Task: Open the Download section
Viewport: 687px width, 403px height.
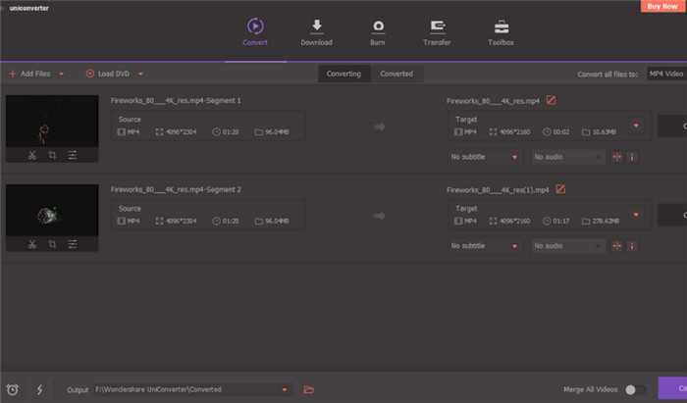Action: (x=316, y=30)
